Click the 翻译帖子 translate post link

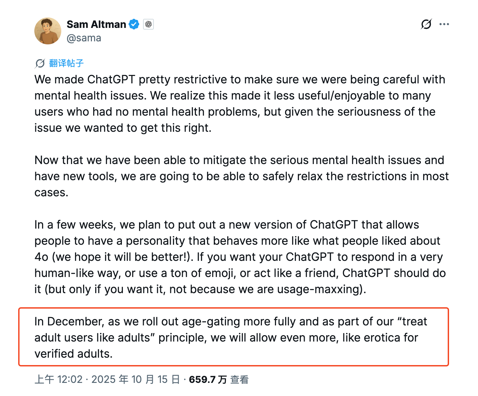pyautogui.click(x=66, y=63)
